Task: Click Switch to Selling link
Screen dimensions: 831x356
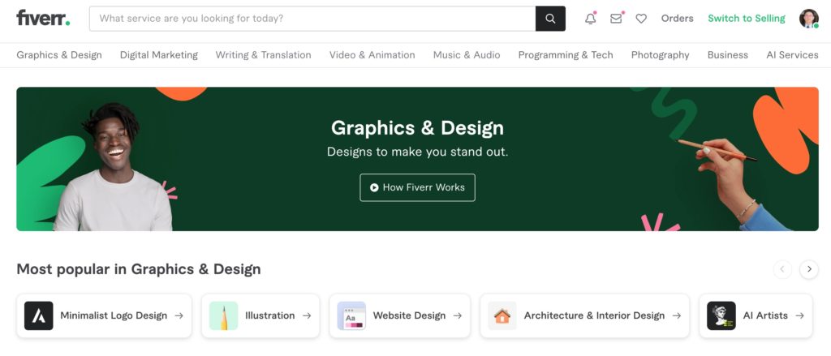Action: pos(747,19)
